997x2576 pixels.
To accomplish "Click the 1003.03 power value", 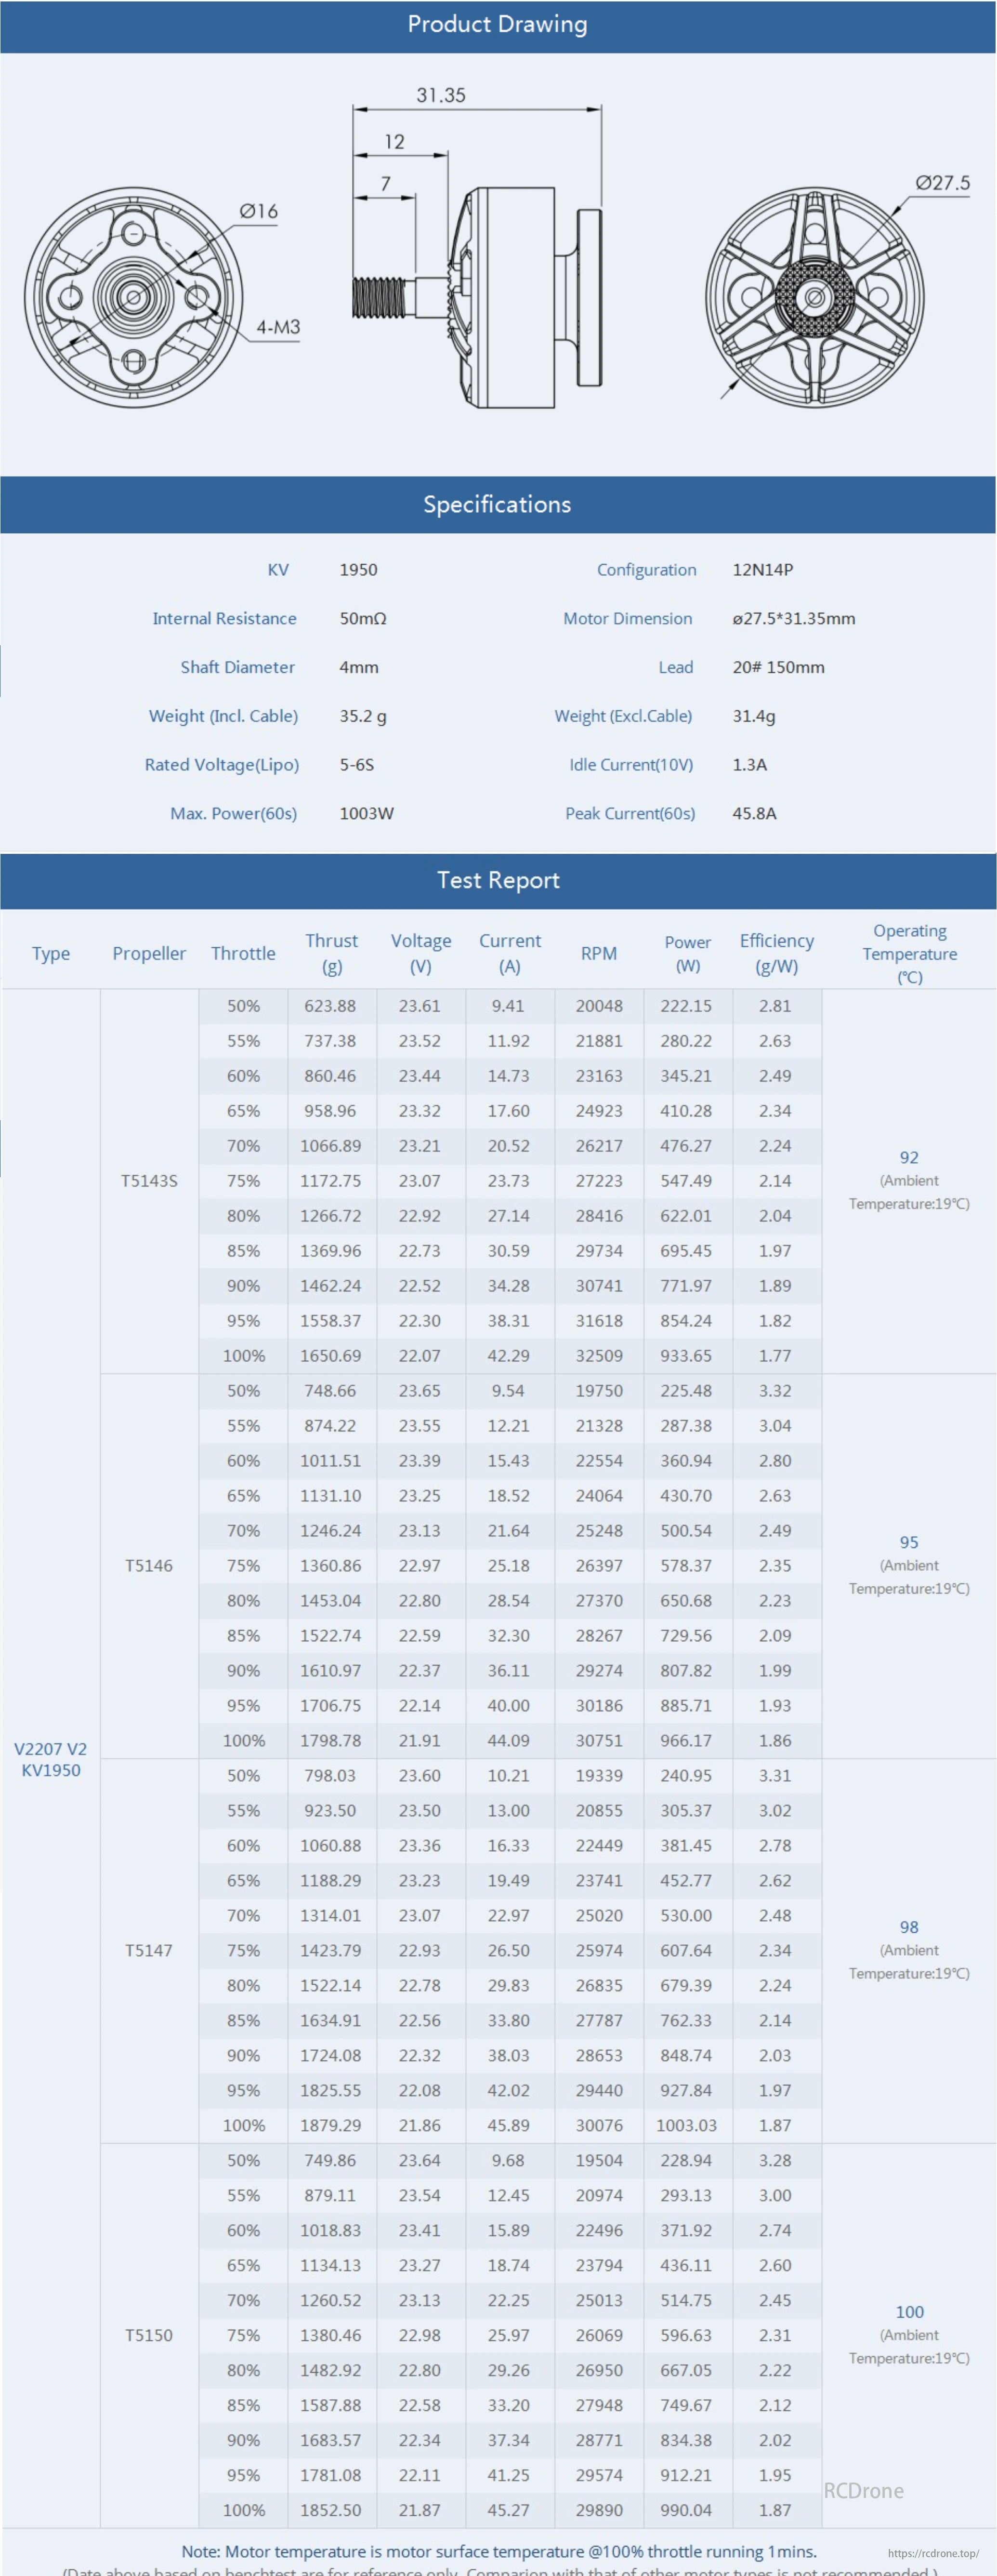I will point(686,2125).
